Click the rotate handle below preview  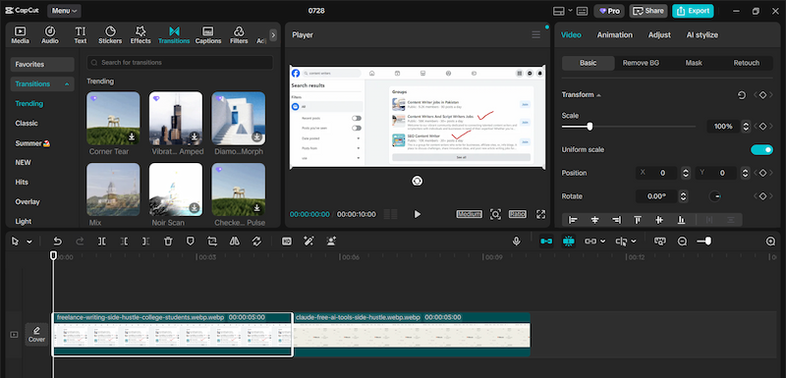pos(417,181)
